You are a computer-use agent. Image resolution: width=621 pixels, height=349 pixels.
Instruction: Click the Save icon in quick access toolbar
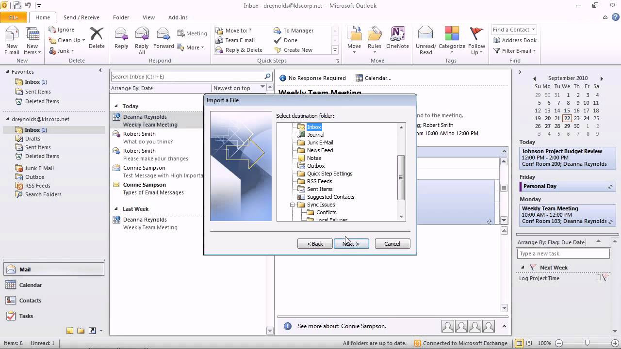(x=17, y=5)
